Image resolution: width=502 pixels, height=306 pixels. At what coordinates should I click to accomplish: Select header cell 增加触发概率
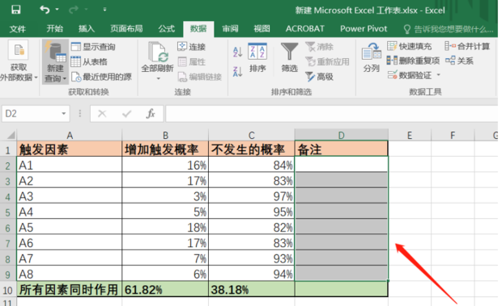tap(165, 149)
